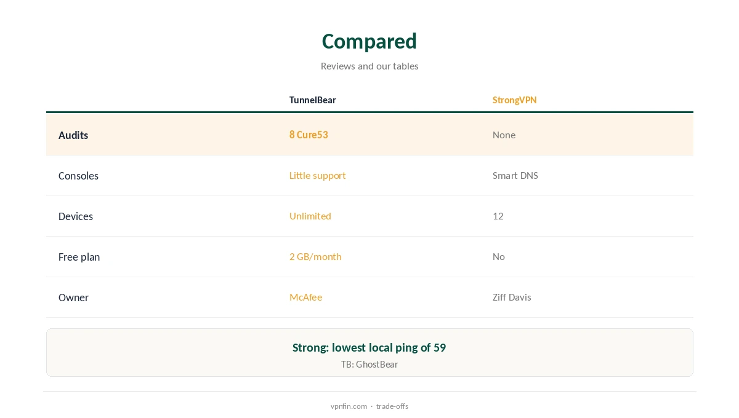Click the 'Free plan' row label
739x418 pixels.
[79, 257]
